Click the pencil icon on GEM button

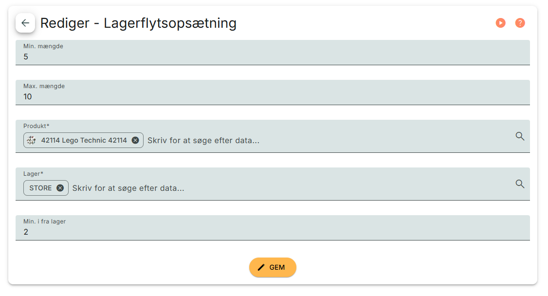coord(261,267)
